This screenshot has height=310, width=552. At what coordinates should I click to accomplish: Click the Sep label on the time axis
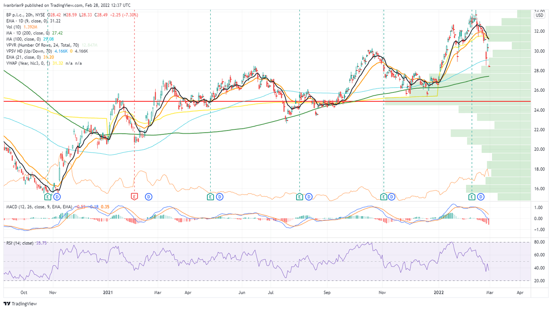tap(327, 293)
